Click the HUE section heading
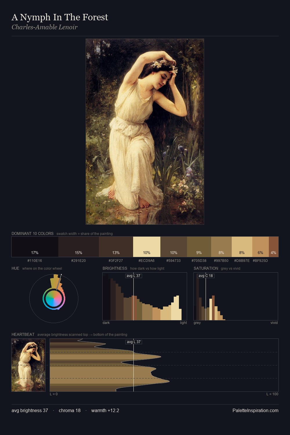Image resolution: width=290 pixels, height=435 pixels. tap(15, 268)
